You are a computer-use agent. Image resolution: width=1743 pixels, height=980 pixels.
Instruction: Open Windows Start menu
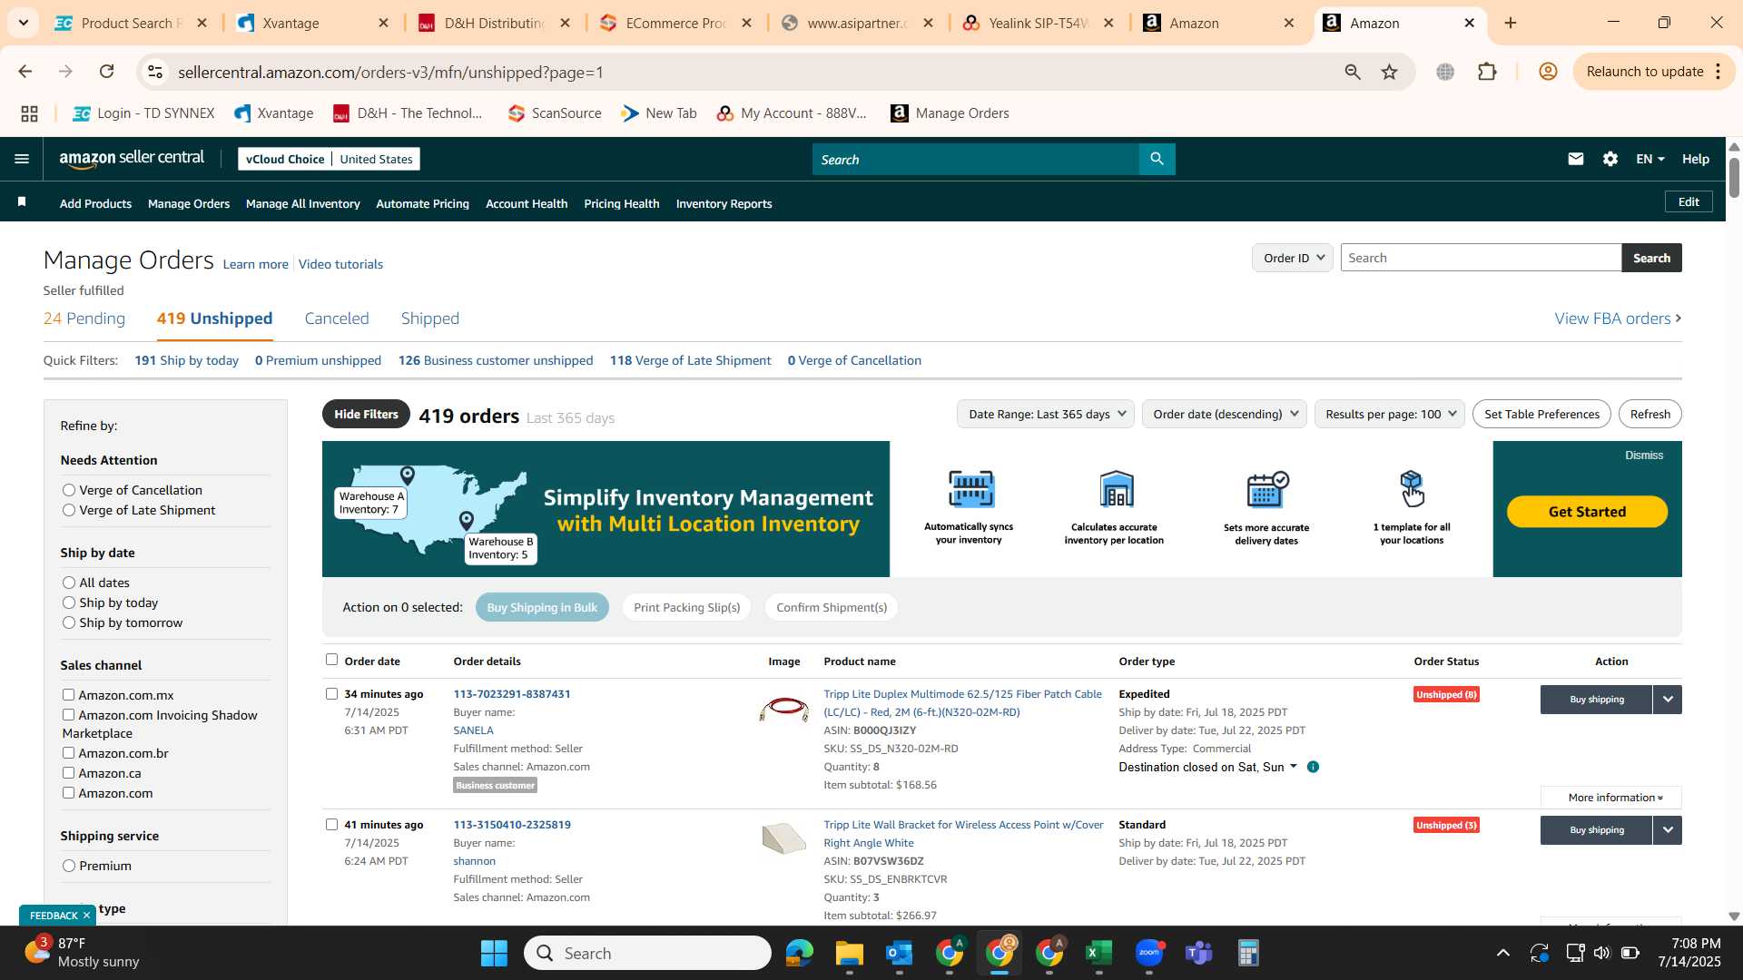pos(494,953)
